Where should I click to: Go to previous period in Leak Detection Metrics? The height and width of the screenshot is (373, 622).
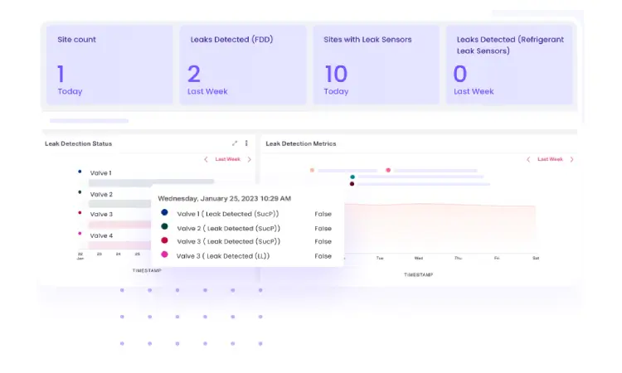pyautogui.click(x=528, y=159)
